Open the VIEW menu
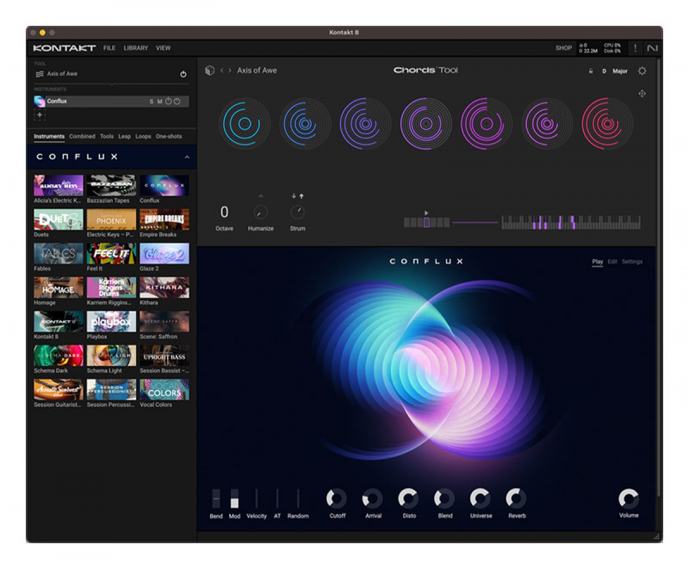 163,48
